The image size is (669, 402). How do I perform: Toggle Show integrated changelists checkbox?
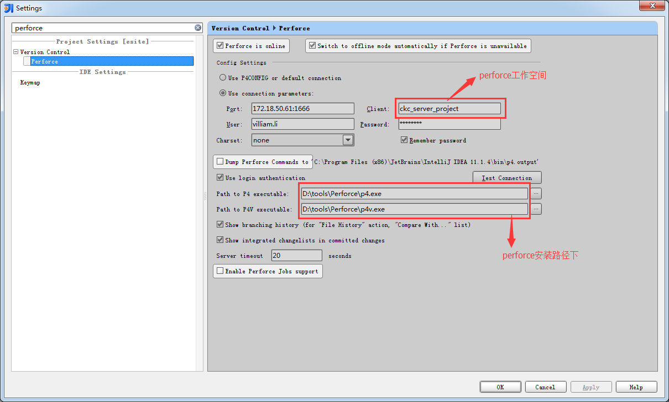220,240
